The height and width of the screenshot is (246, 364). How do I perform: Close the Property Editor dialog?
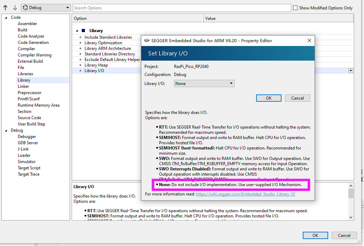pyautogui.click(x=309, y=40)
